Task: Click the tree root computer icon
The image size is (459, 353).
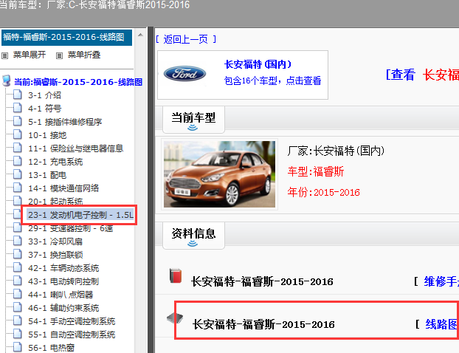Action: (x=7, y=80)
